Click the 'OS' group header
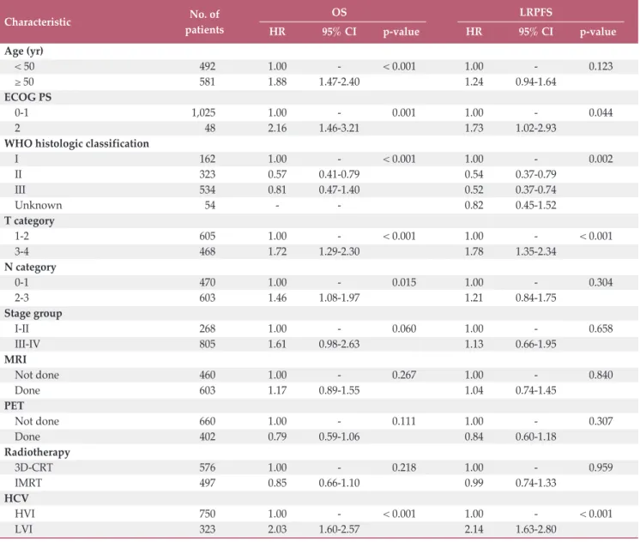 pyautogui.click(x=339, y=12)
